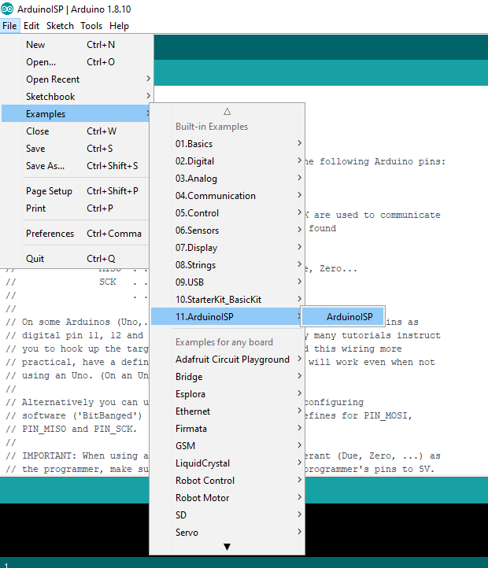This screenshot has width=488, height=568.
Task: Expand the Robot Motor examples
Action: click(227, 498)
